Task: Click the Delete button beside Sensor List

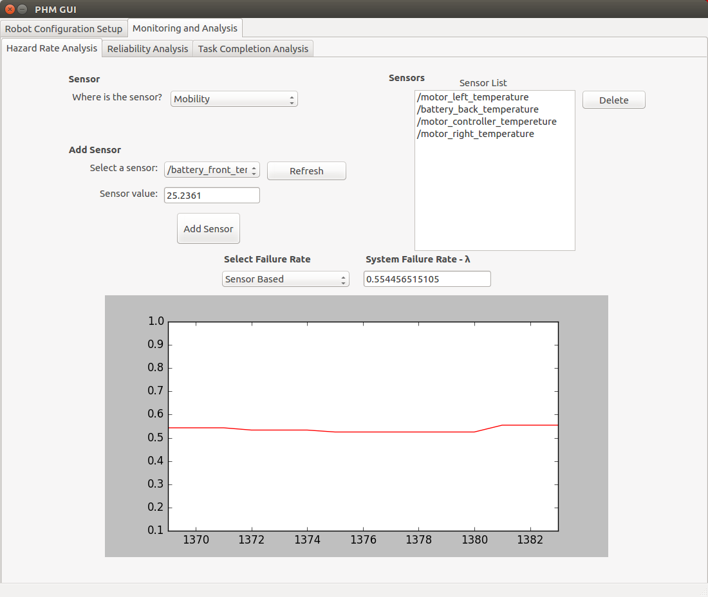Action: pos(613,100)
